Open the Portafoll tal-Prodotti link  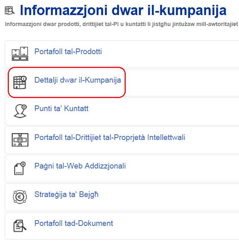[x=68, y=51]
